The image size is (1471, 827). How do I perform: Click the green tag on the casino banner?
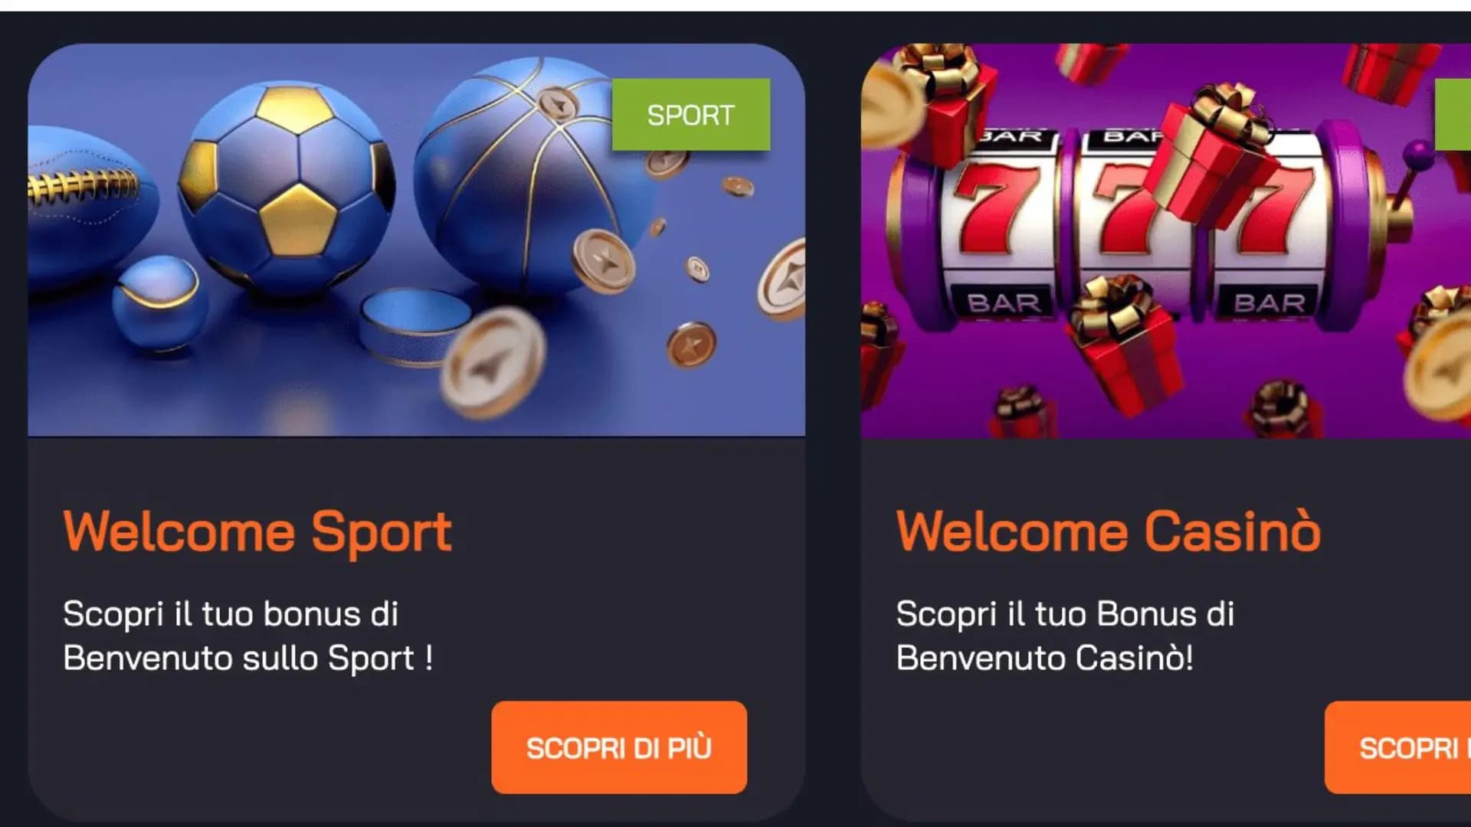click(1453, 115)
